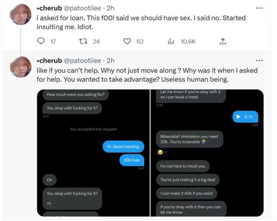Open the @patootiiee handle on second tweet
The height and width of the screenshot is (221, 277).
pyautogui.click(x=82, y=61)
